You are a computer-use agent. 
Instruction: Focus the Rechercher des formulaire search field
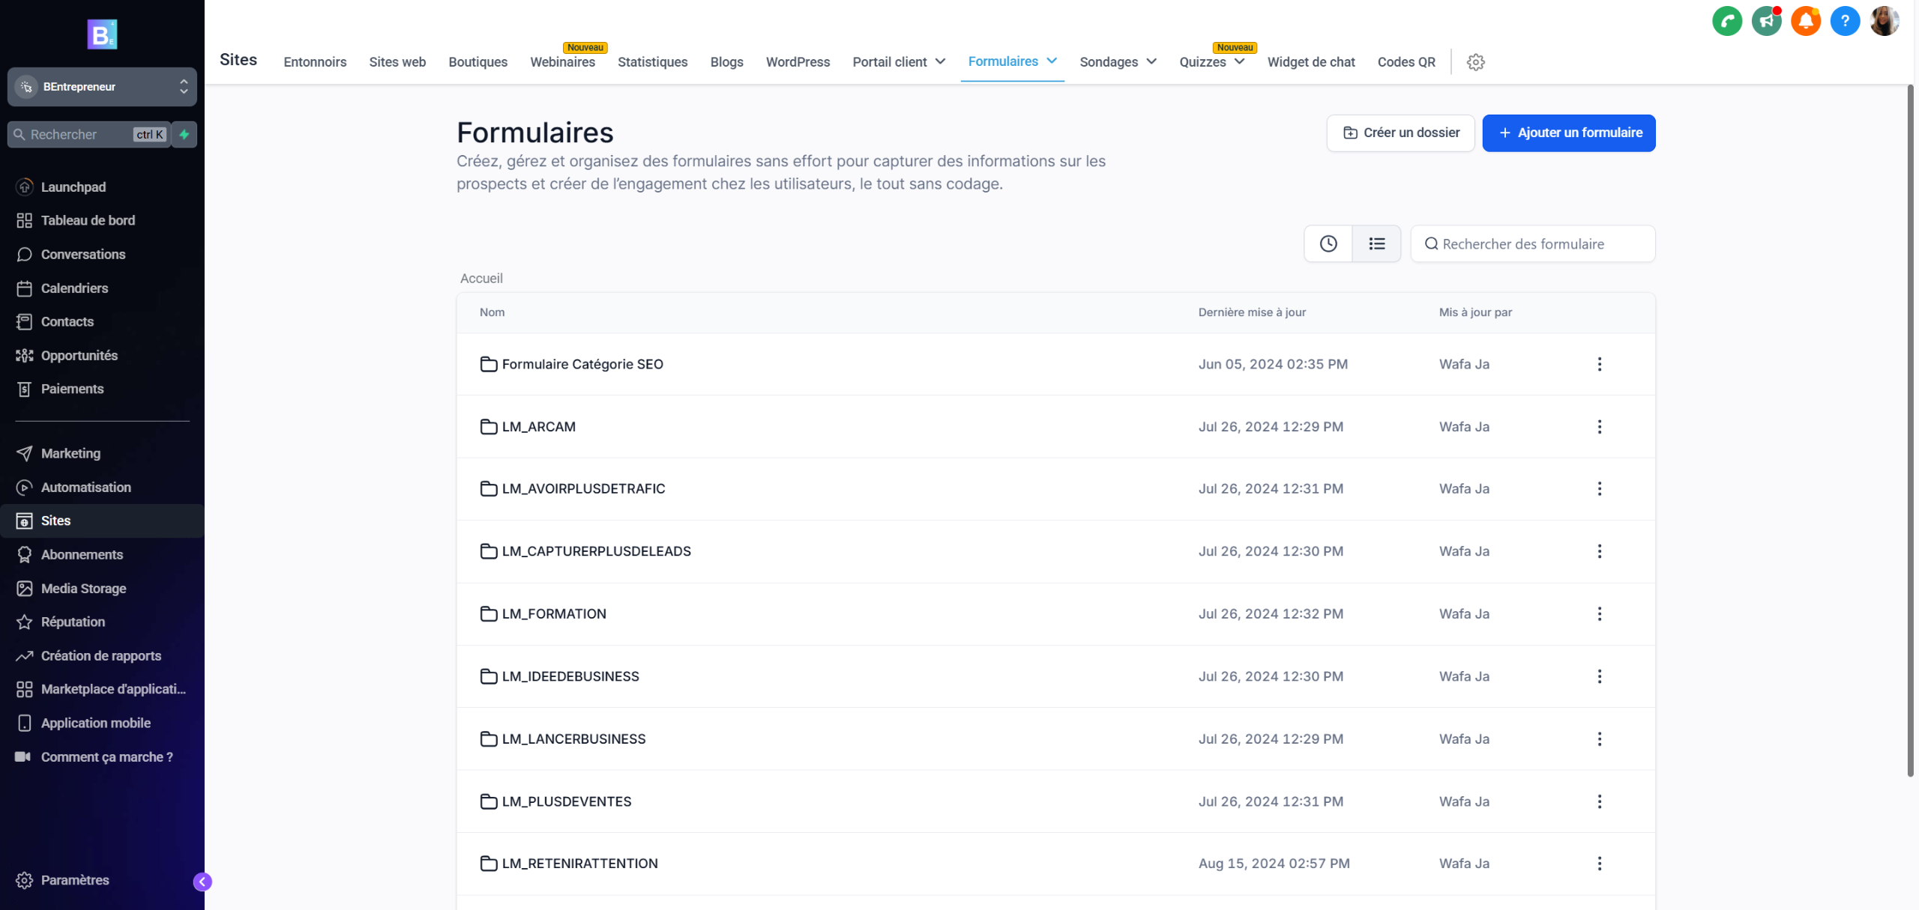click(1532, 244)
